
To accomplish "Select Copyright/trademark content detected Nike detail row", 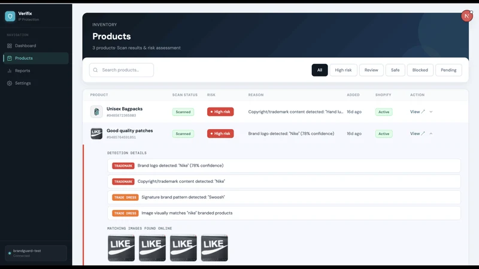I will pyautogui.click(x=284, y=182).
